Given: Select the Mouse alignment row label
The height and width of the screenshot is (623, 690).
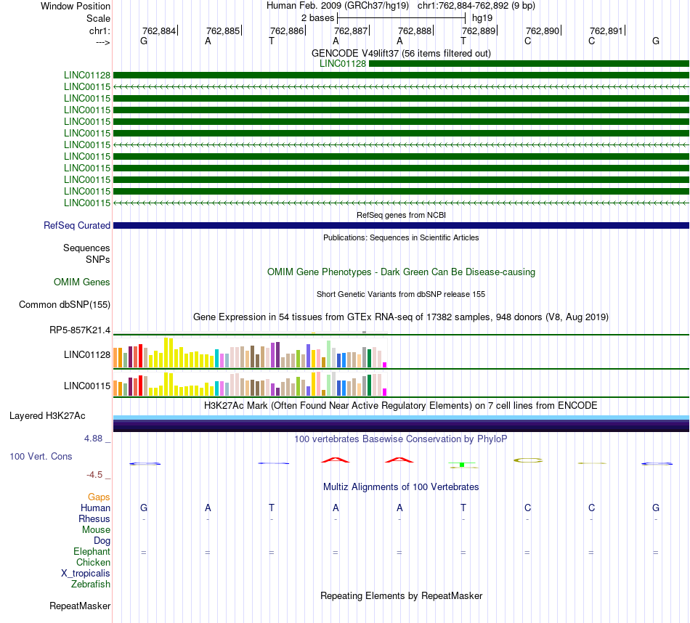Looking at the screenshot, I should coord(96,530).
